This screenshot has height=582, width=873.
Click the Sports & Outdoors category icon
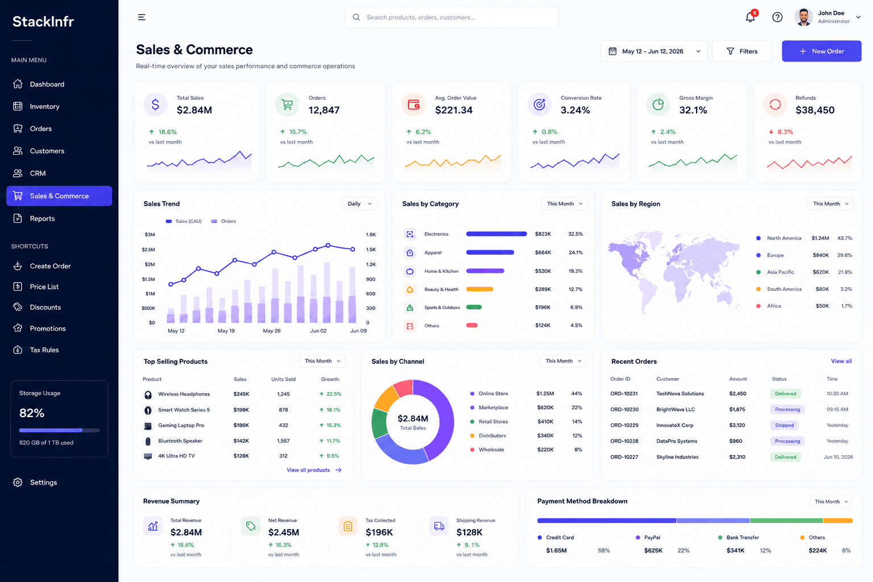(x=409, y=307)
